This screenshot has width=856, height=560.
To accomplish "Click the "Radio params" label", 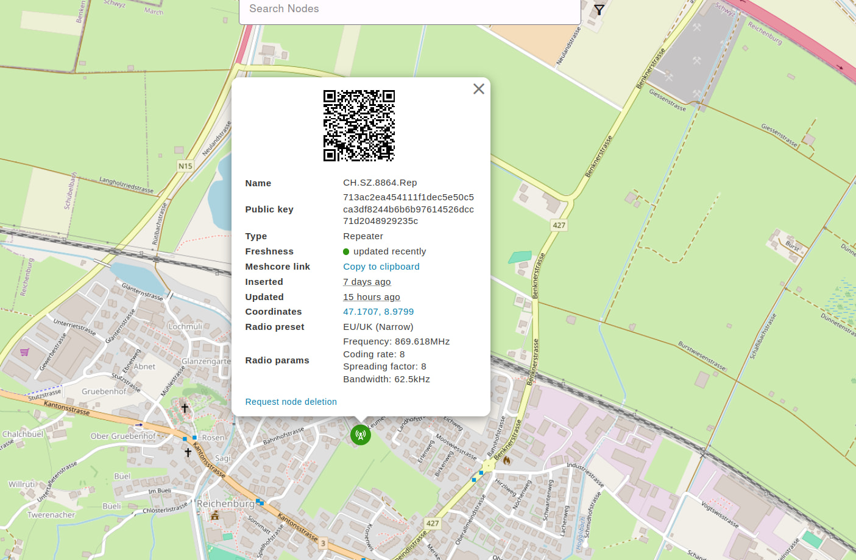I will 277,360.
